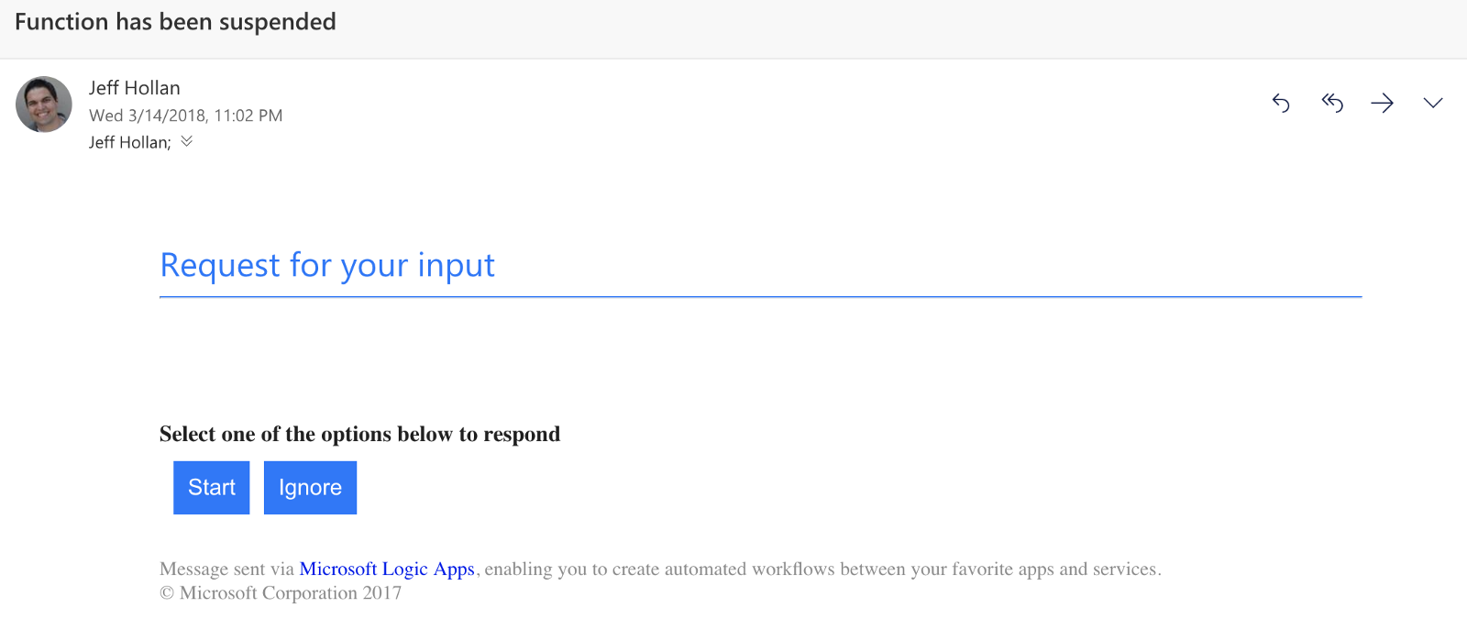Click 'Select one of the options below' text
1467x630 pixels.
coord(359,435)
